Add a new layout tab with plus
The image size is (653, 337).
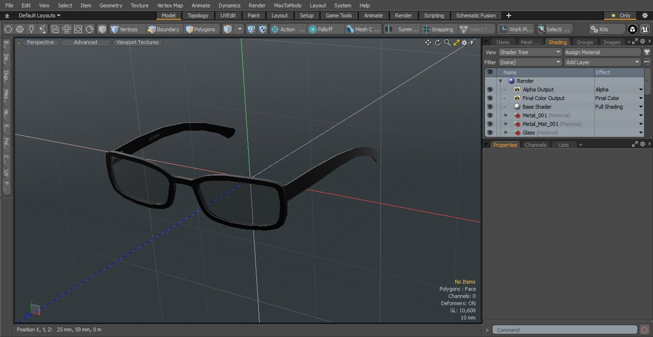point(508,15)
